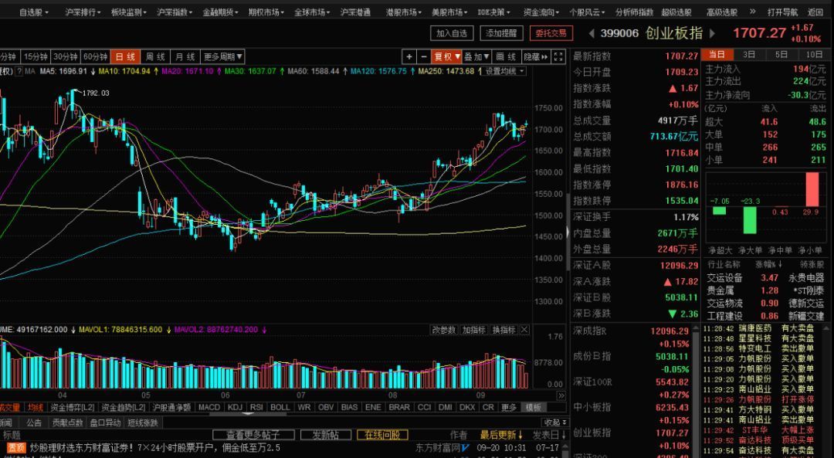Toggle fullscreen chart icon beside 隐藏
The image size is (834, 458).
point(561,56)
